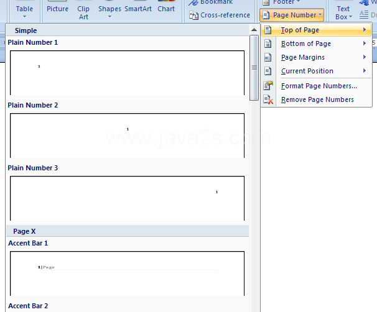Insert a Picture from the ribbon
The height and width of the screenshot is (312, 377).
click(57, 9)
